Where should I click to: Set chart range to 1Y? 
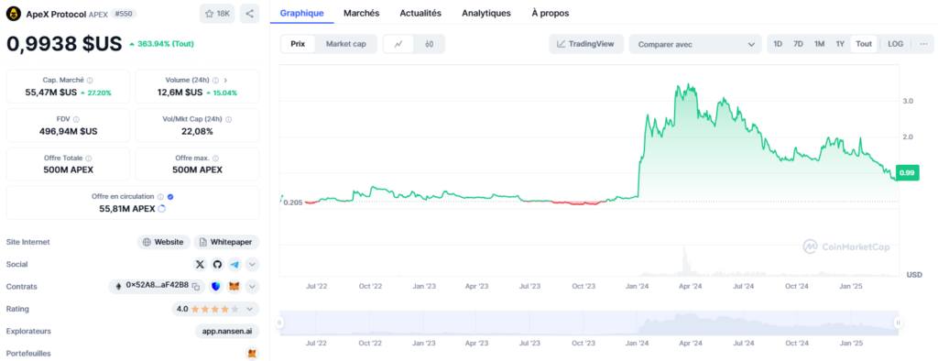(x=840, y=44)
